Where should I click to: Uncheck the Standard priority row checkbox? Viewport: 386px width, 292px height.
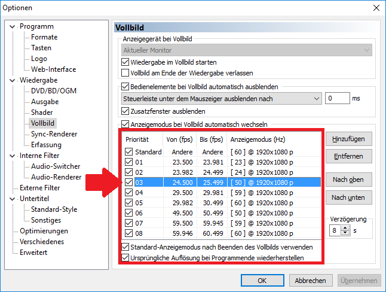coord(128,151)
